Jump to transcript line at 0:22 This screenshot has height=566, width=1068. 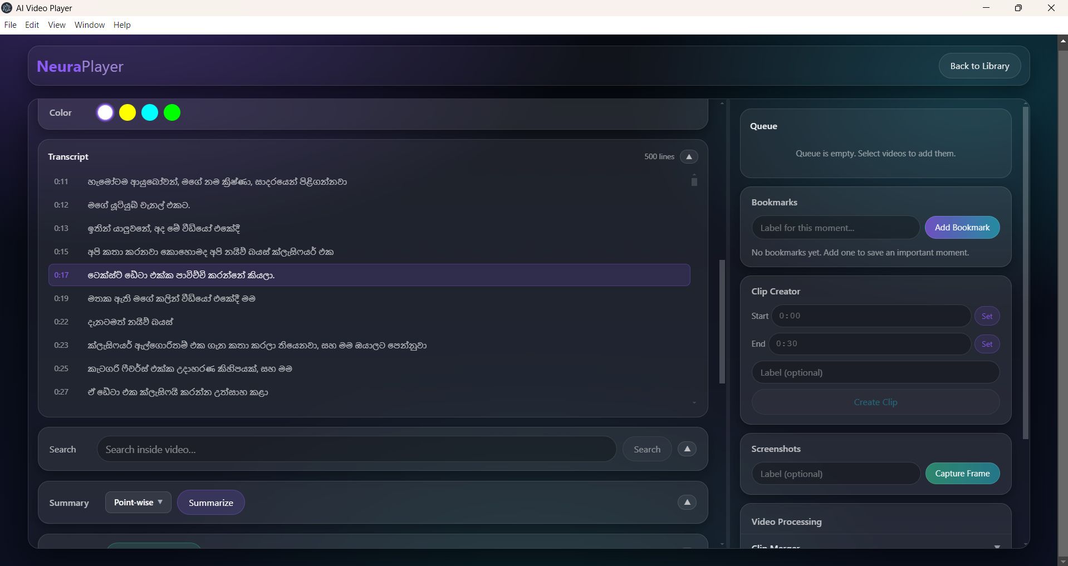point(369,322)
